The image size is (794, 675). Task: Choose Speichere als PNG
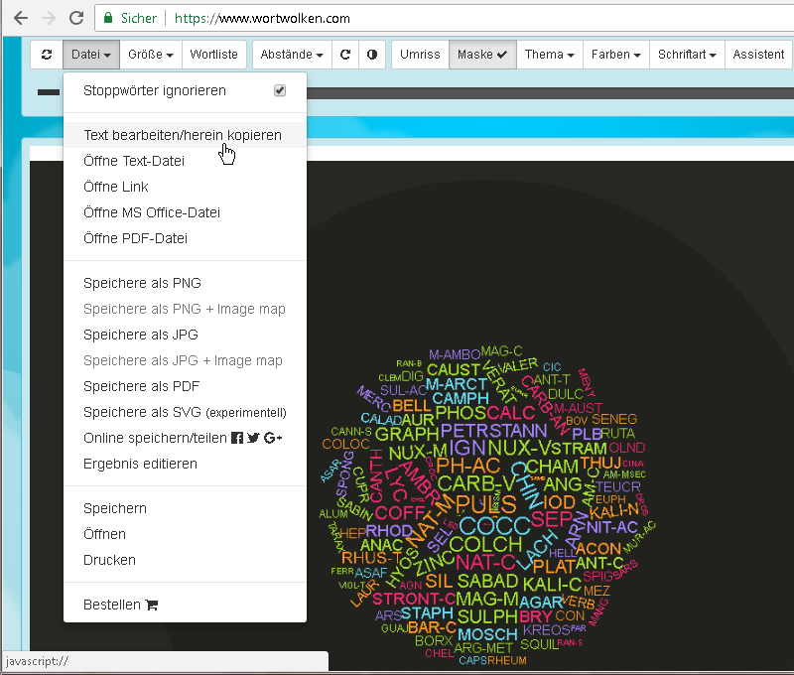(142, 283)
